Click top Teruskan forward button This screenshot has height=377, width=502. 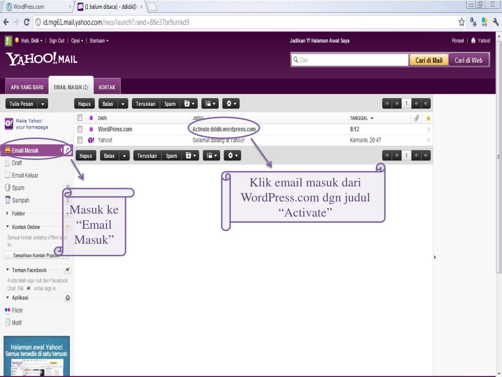point(146,104)
